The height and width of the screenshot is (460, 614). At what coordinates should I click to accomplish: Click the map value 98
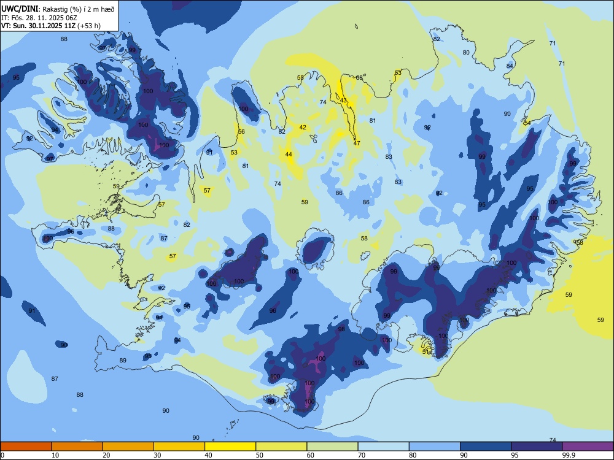[341, 329]
